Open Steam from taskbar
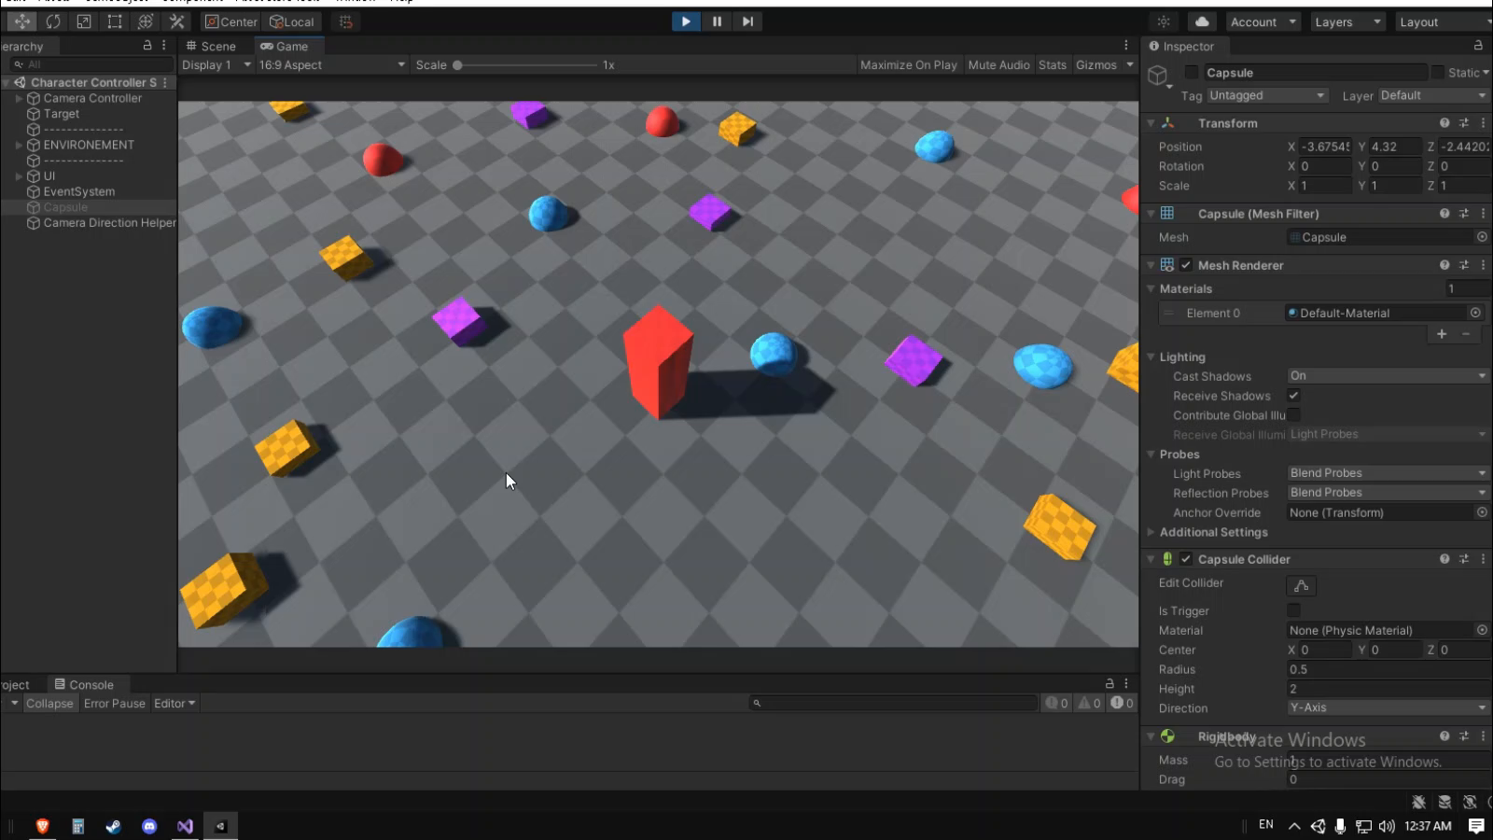The width and height of the screenshot is (1493, 840). (114, 826)
